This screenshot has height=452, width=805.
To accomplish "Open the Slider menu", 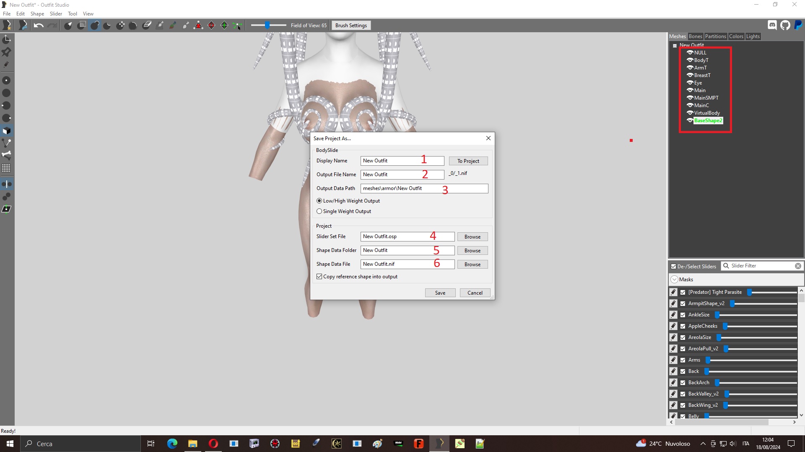I will (x=56, y=14).
